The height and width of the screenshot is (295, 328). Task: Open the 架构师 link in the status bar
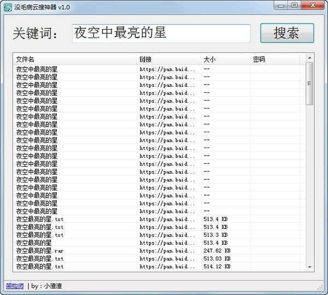(x=15, y=286)
